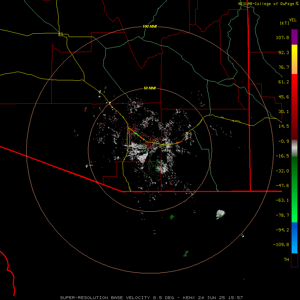This screenshot has height=300, width=300.
Task: Click the 14.5 legend value
Action: click(284, 126)
